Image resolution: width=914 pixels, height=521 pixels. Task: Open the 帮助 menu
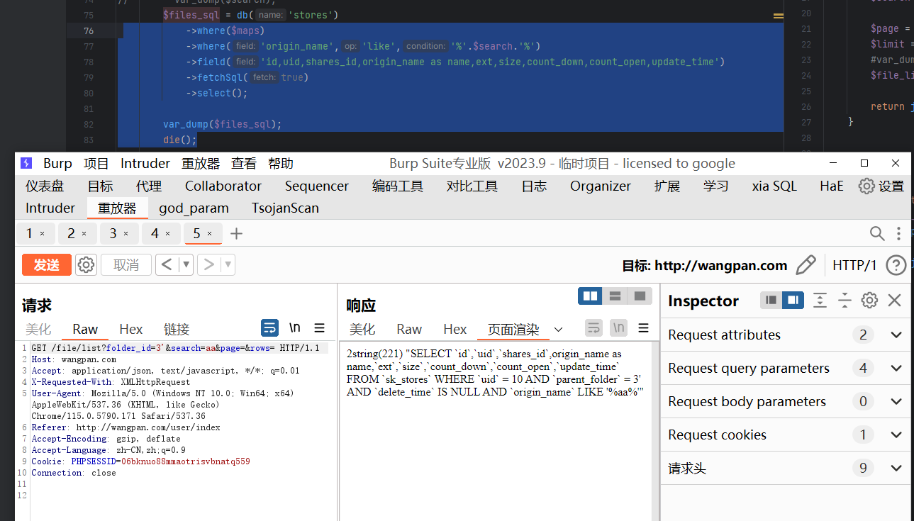[x=281, y=163]
